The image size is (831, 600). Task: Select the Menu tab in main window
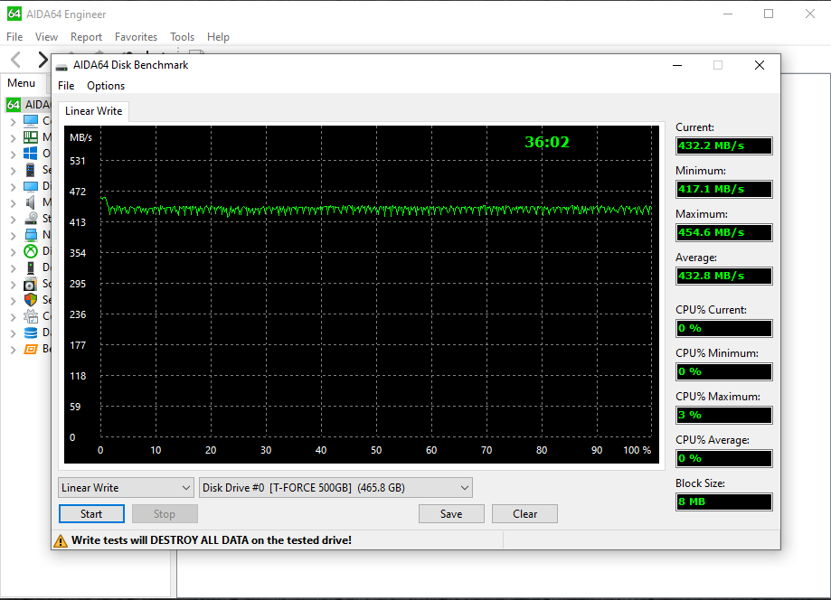[x=21, y=83]
